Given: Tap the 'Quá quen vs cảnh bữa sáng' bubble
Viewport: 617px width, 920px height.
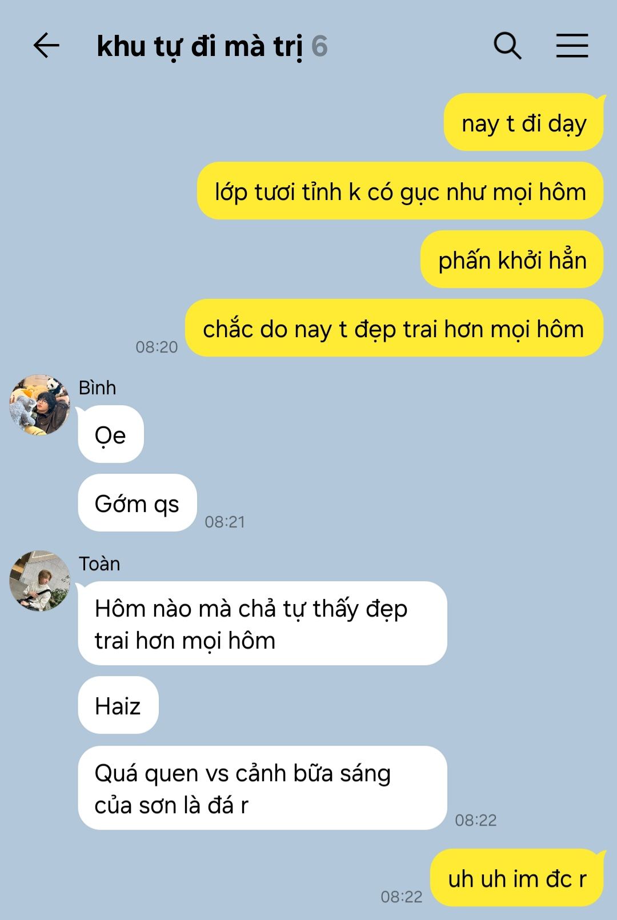Looking at the screenshot, I should [262, 788].
